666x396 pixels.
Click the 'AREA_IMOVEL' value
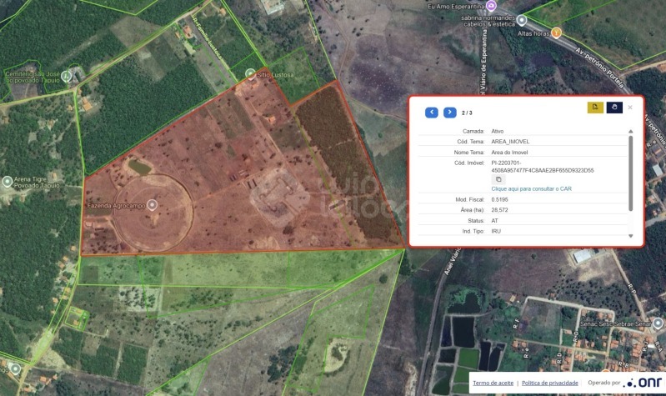coord(510,142)
